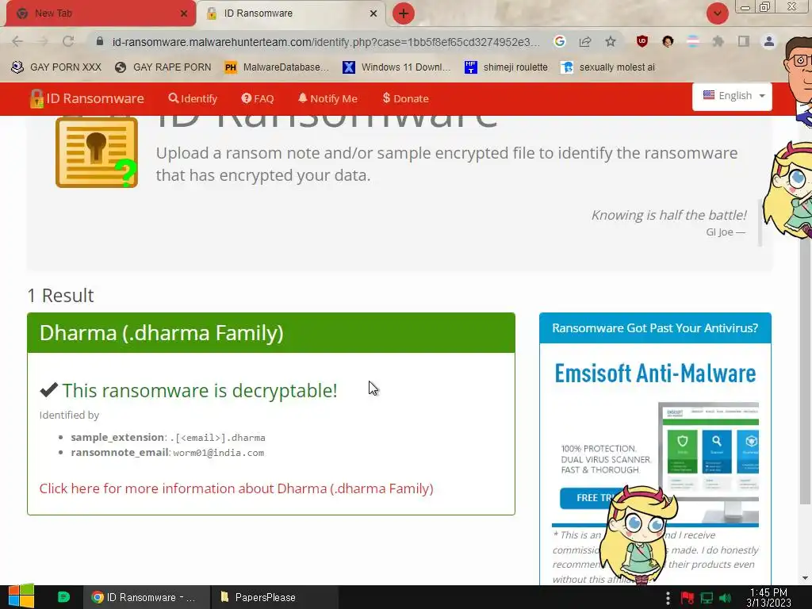Open the network tray icon
The image size is (812, 609).
707,598
